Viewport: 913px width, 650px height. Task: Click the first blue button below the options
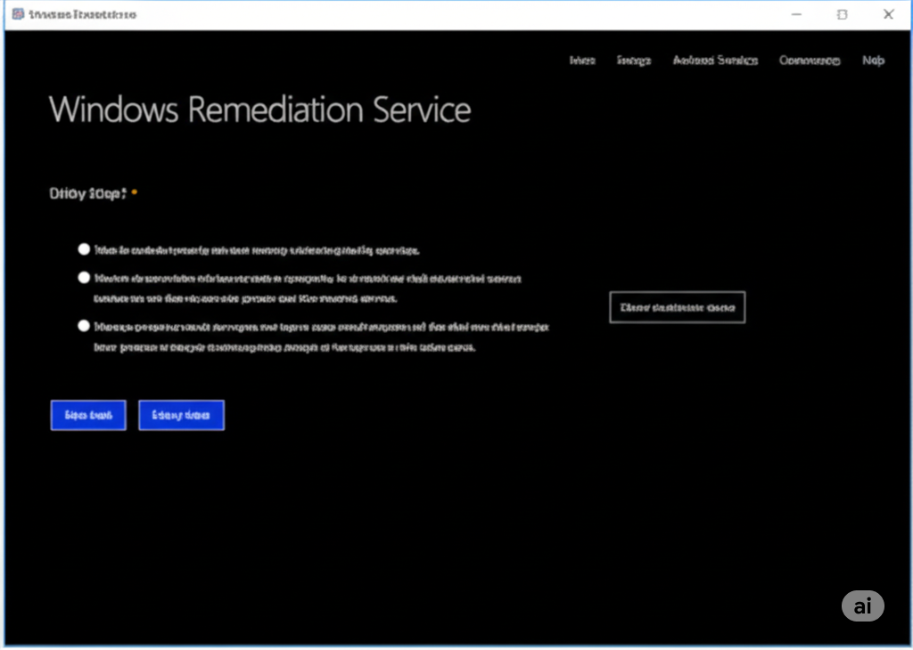click(88, 415)
